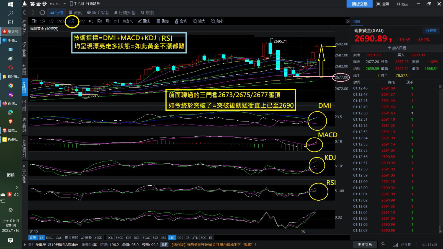Screen dimensions: 443x249
Task: Open the 画线 drawing tool
Action: (x=144, y=21)
